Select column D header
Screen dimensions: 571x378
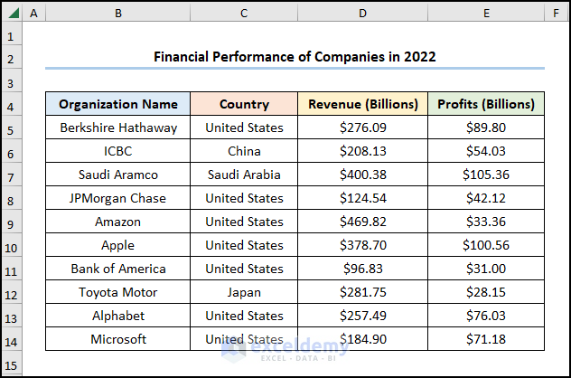pyautogui.click(x=362, y=14)
